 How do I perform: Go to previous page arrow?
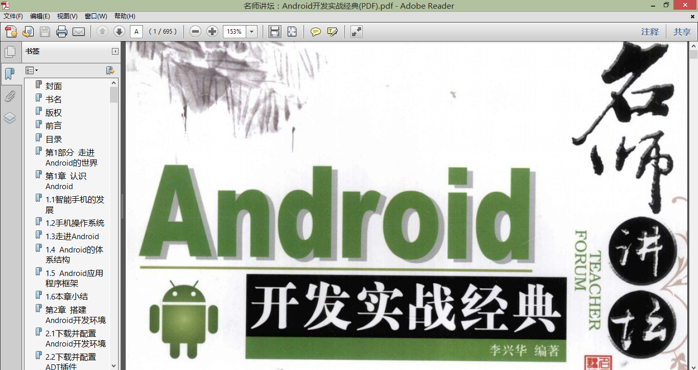click(x=102, y=32)
